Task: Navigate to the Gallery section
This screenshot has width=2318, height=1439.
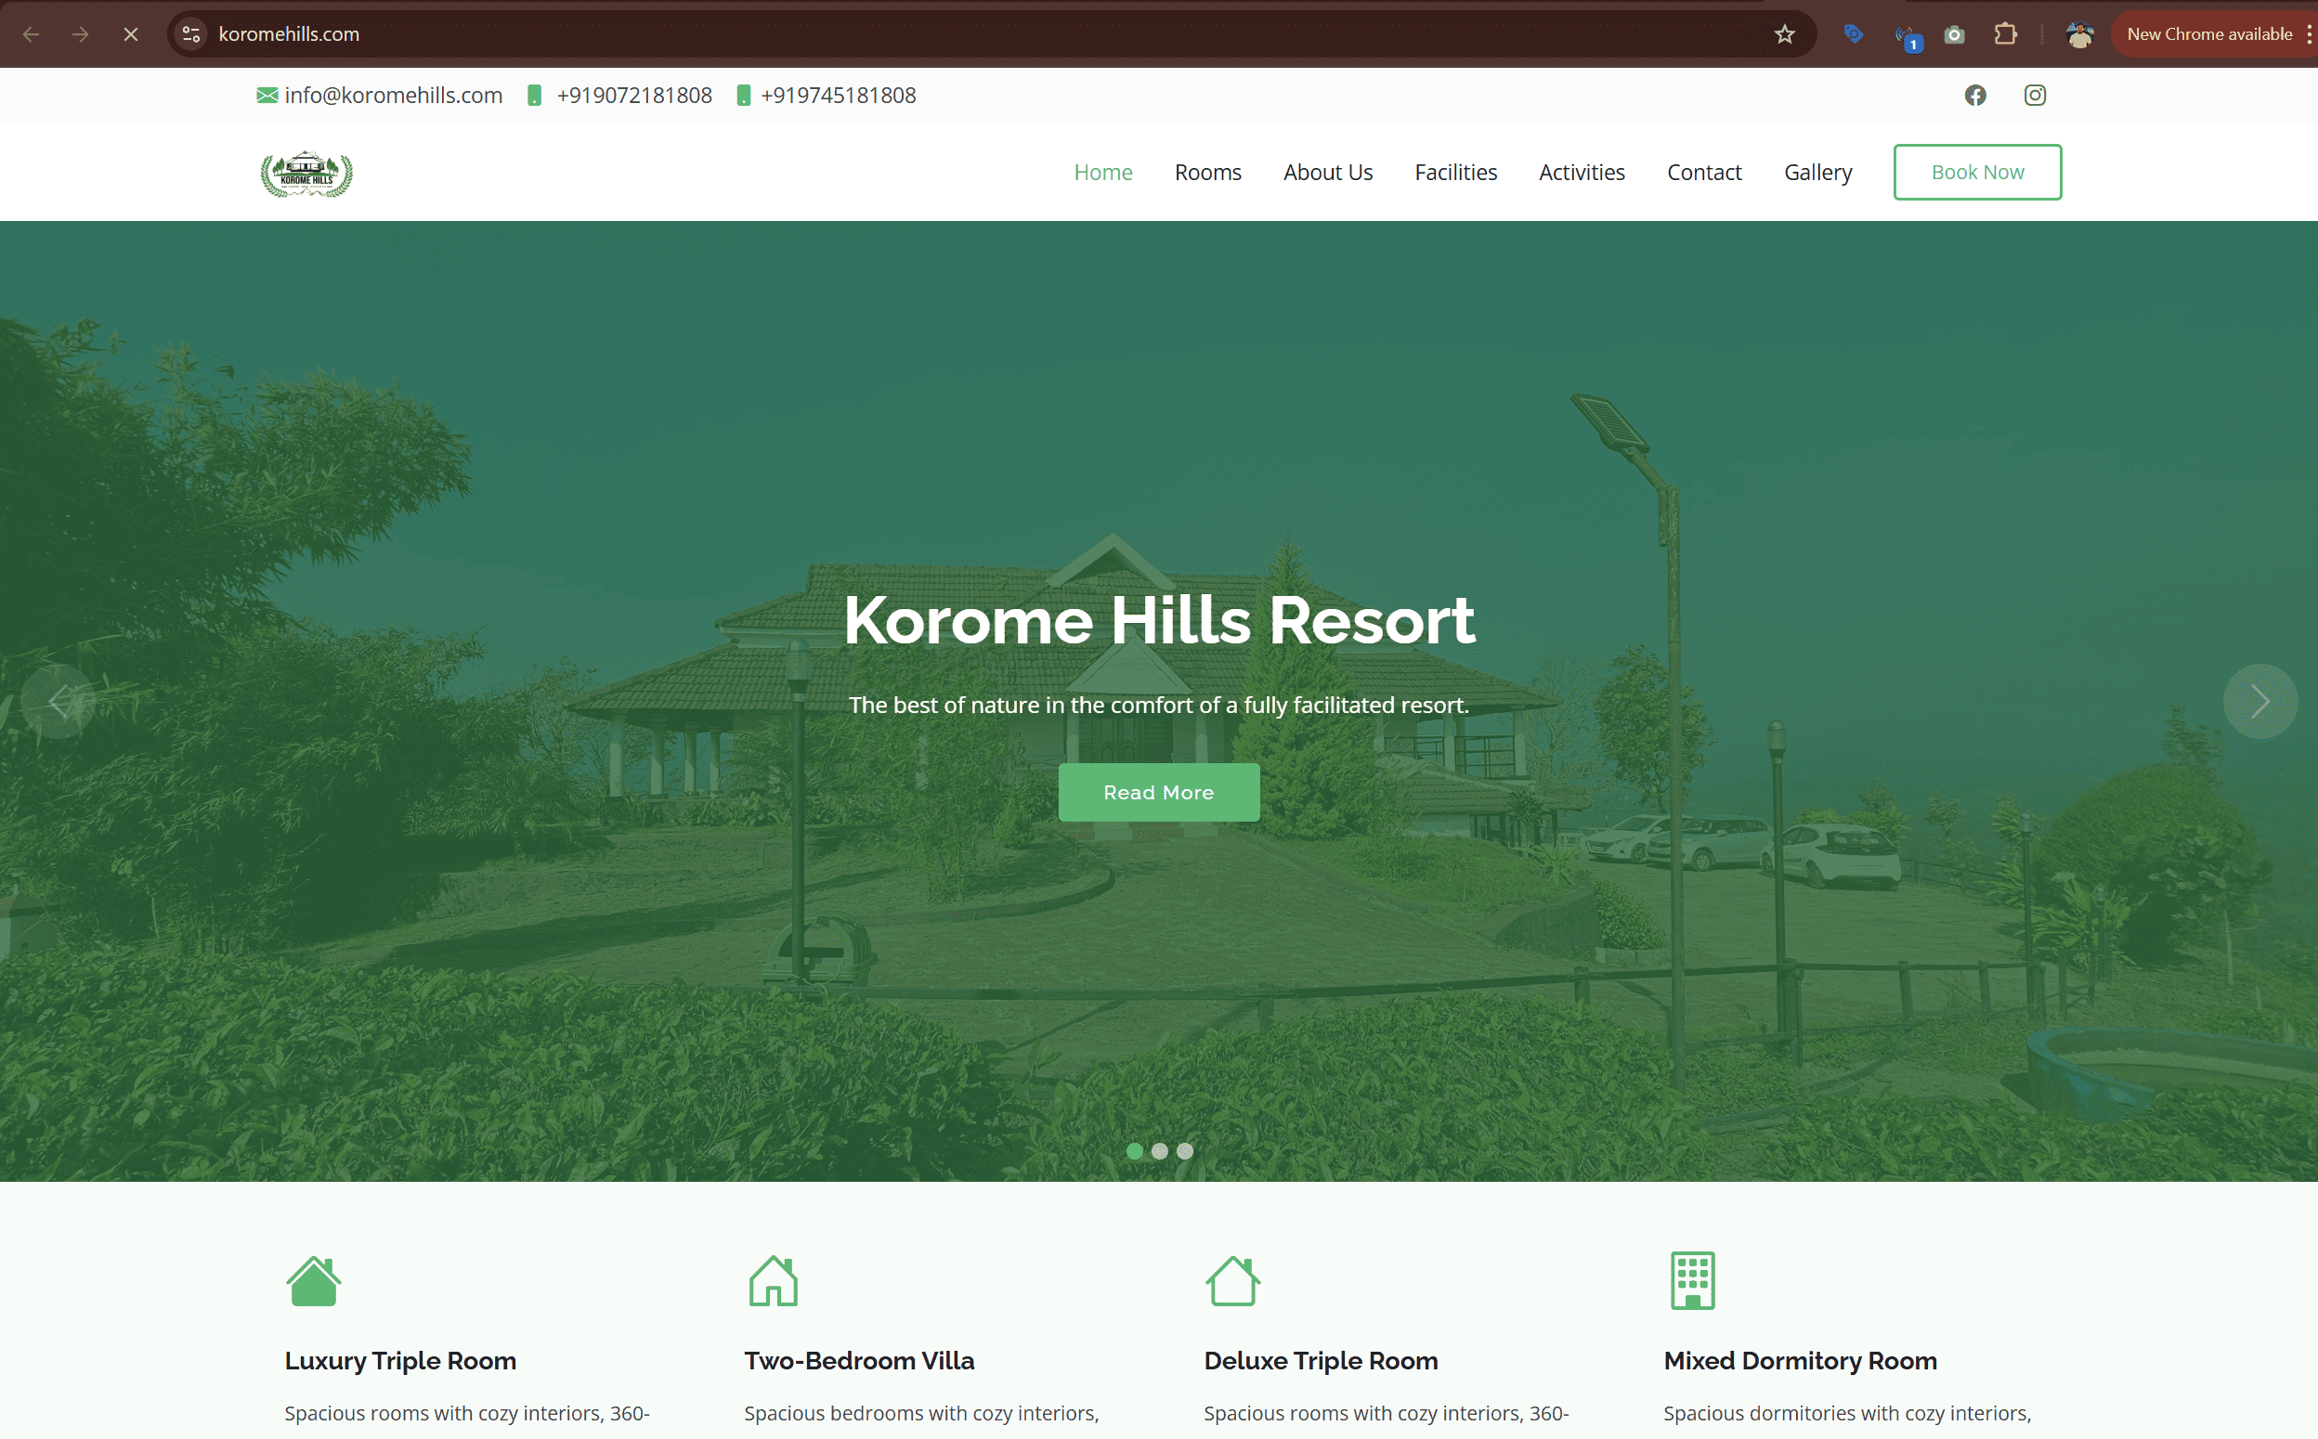Action: coord(1817,173)
